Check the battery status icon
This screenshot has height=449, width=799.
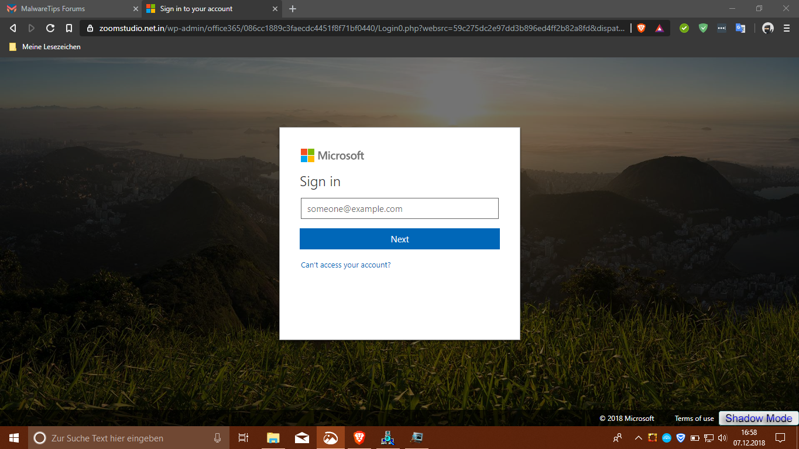(x=695, y=437)
